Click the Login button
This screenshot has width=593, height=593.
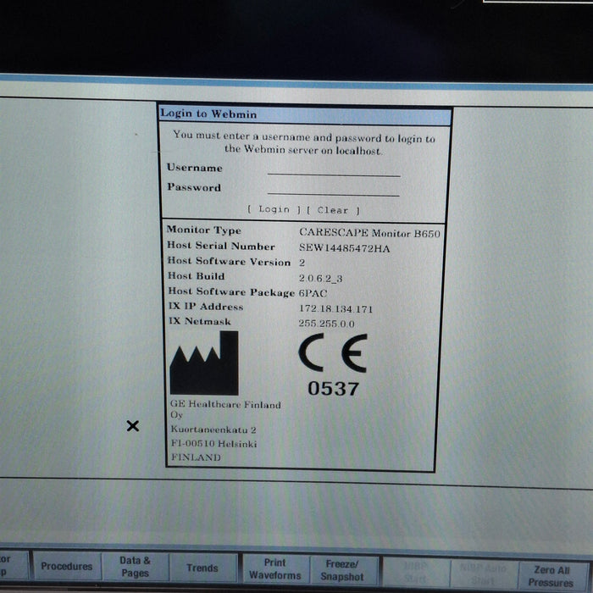[x=274, y=209]
